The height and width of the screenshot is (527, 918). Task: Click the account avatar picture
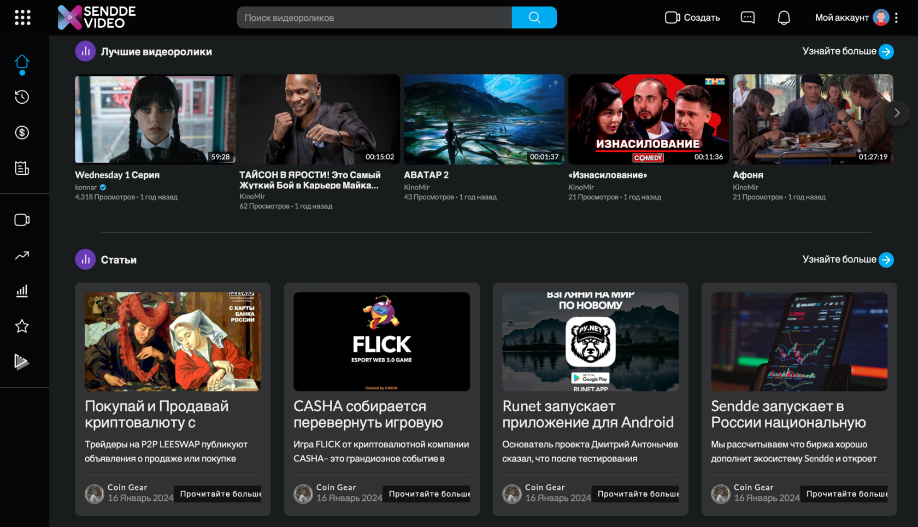click(x=881, y=17)
